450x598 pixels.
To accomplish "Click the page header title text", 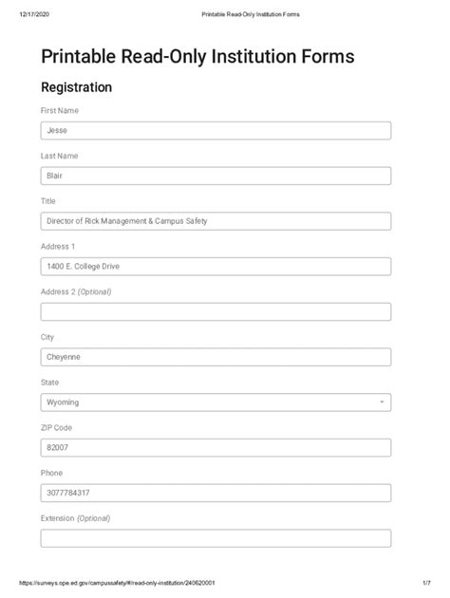I will (x=251, y=14).
